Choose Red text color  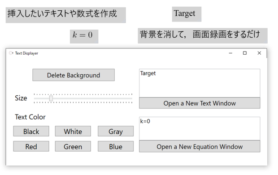(31, 146)
